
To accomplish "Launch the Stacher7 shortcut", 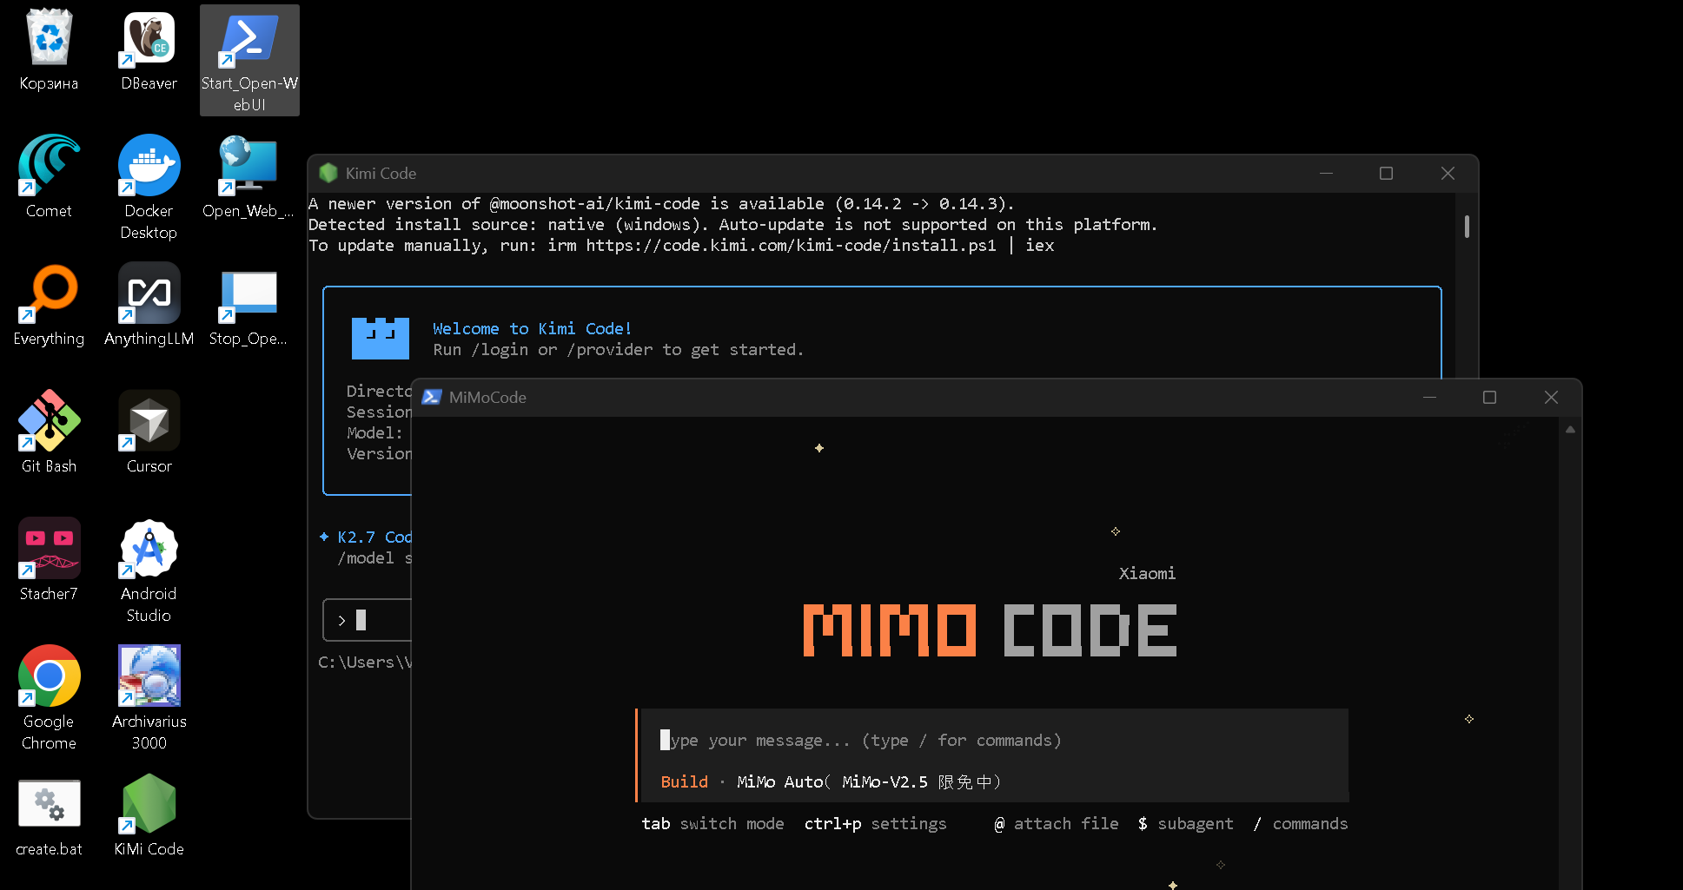I will (49, 560).
